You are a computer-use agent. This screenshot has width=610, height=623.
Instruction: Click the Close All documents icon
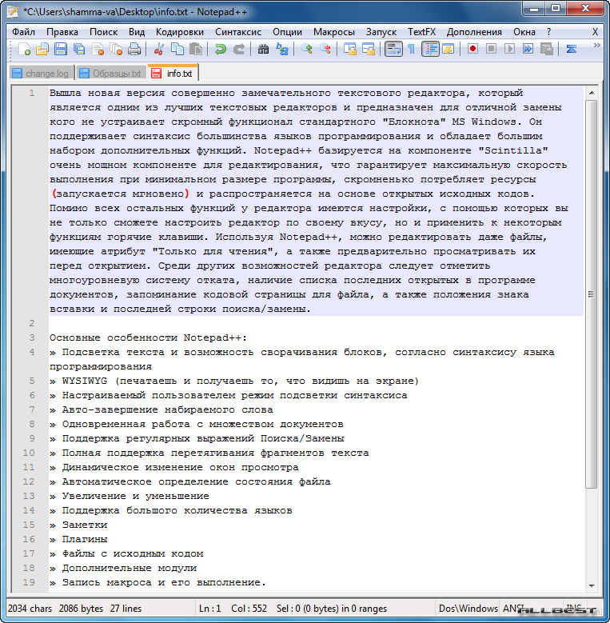(116, 50)
